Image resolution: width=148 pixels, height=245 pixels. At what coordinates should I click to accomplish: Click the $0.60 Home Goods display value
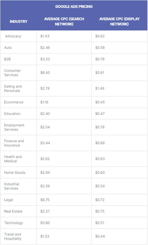(x=100, y=173)
